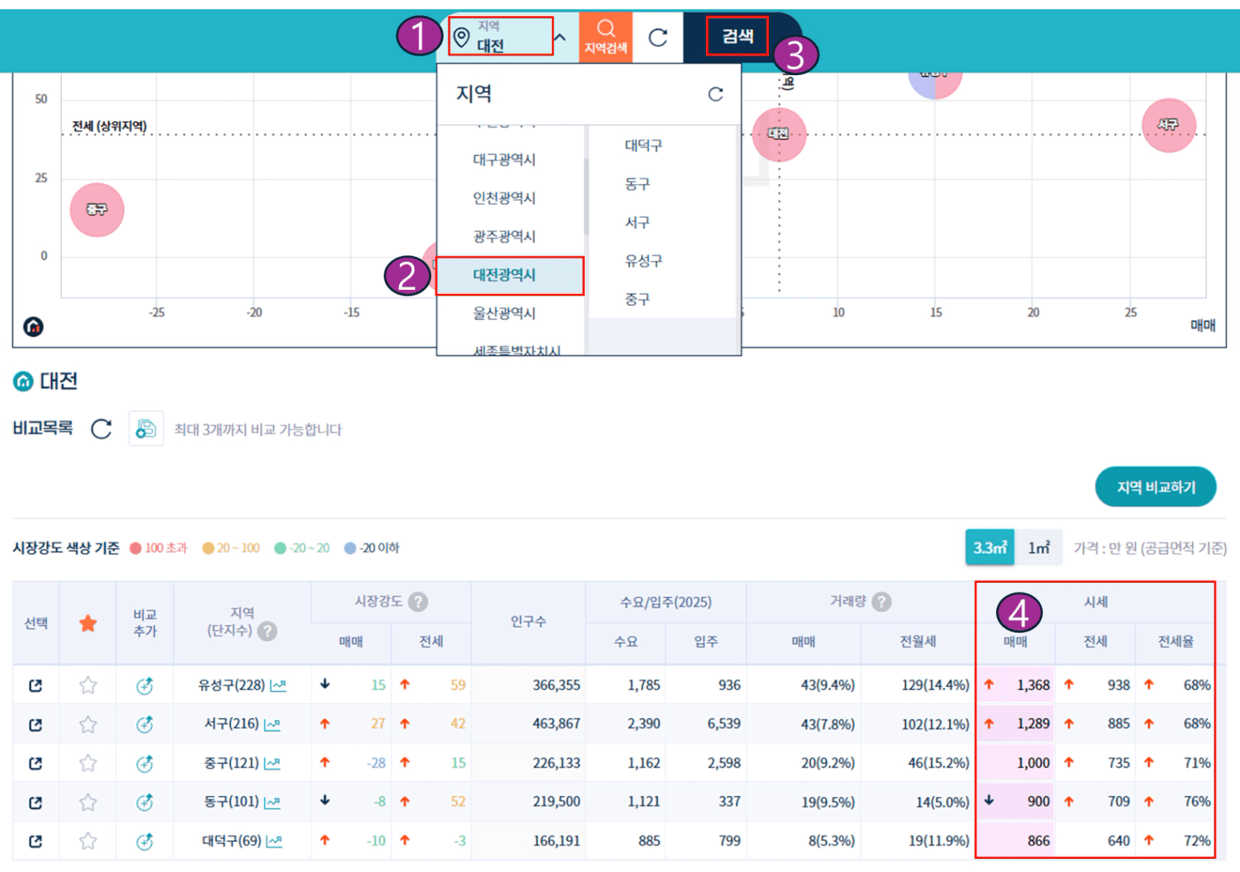Add 대덕구 to comparison via its 비교추가 icon

(145, 842)
